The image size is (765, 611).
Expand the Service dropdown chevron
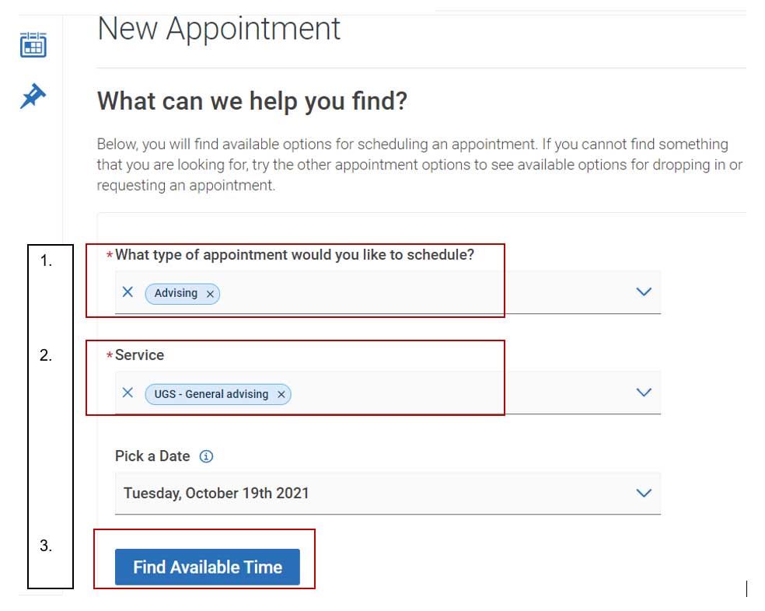[x=644, y=393]
